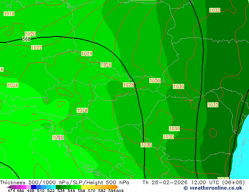
Task: Click the black 568 height contour label
Action: (26, 39)
